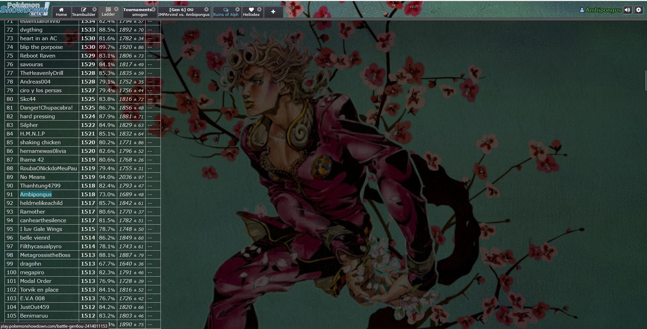Select player savouras

click(x=31, y=64)
